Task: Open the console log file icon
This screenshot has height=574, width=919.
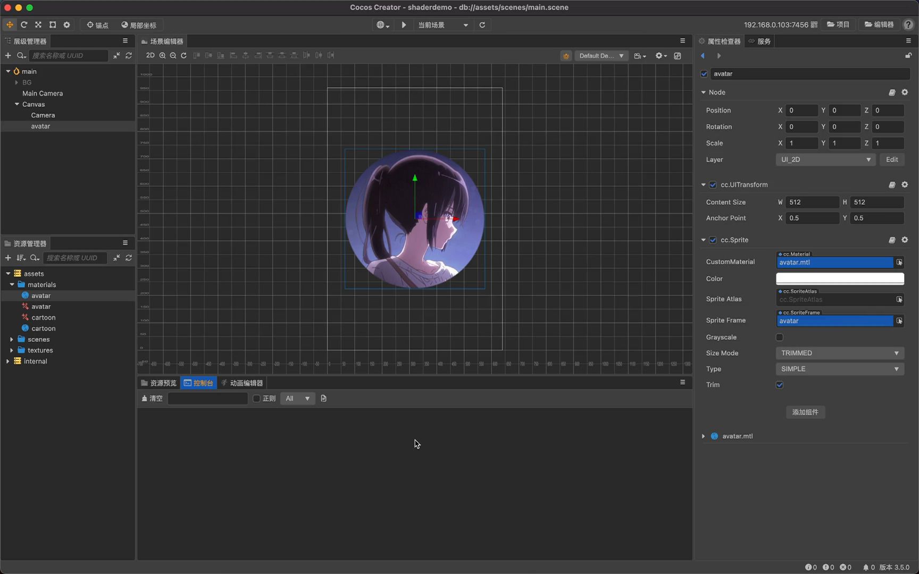Action: coord(323,399)
